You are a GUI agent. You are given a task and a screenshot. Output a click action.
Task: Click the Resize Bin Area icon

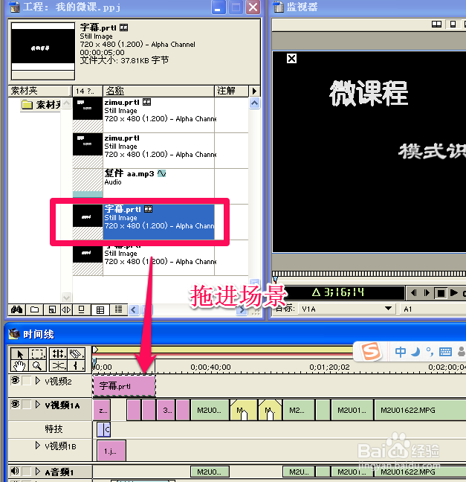[66, 309]
